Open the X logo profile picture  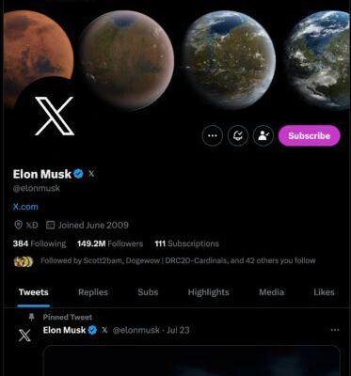pyautogui.click(x=50, y=113)
